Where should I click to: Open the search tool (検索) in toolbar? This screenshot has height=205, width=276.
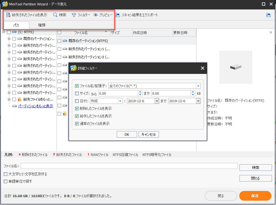(x=60, y=15)
